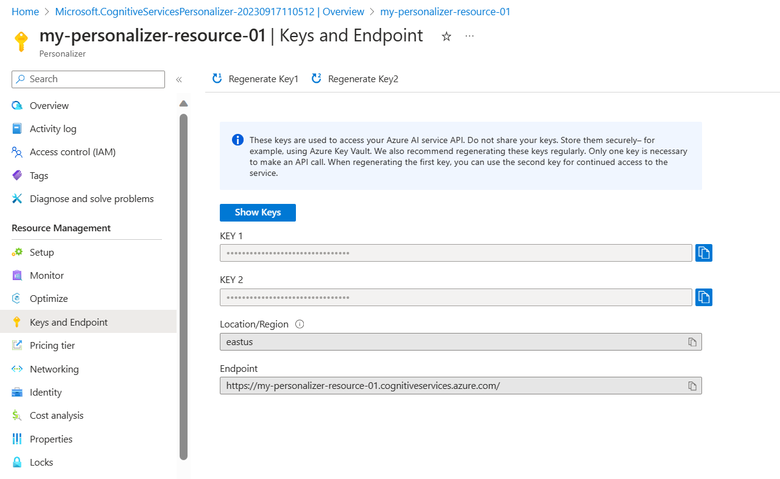The image size is (780, 479).
Task: Click the Overview cloud icon
Action: coord(17,106)
